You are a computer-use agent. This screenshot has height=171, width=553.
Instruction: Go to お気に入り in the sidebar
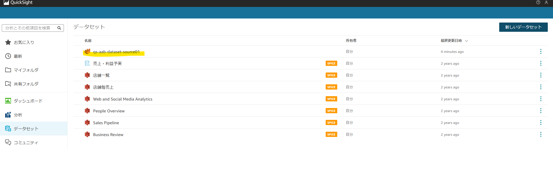(24, 42)
